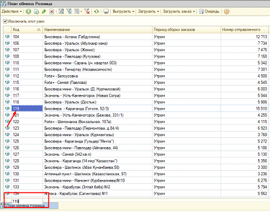Click the sent number cell 3 769
Screen dimensions: 270x212
point(245,134)
